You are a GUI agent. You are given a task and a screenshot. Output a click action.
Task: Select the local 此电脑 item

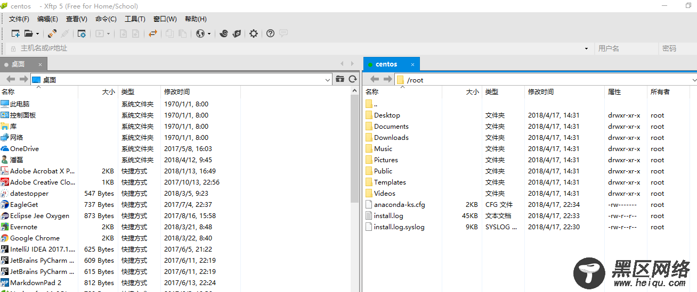pos(15,104)
